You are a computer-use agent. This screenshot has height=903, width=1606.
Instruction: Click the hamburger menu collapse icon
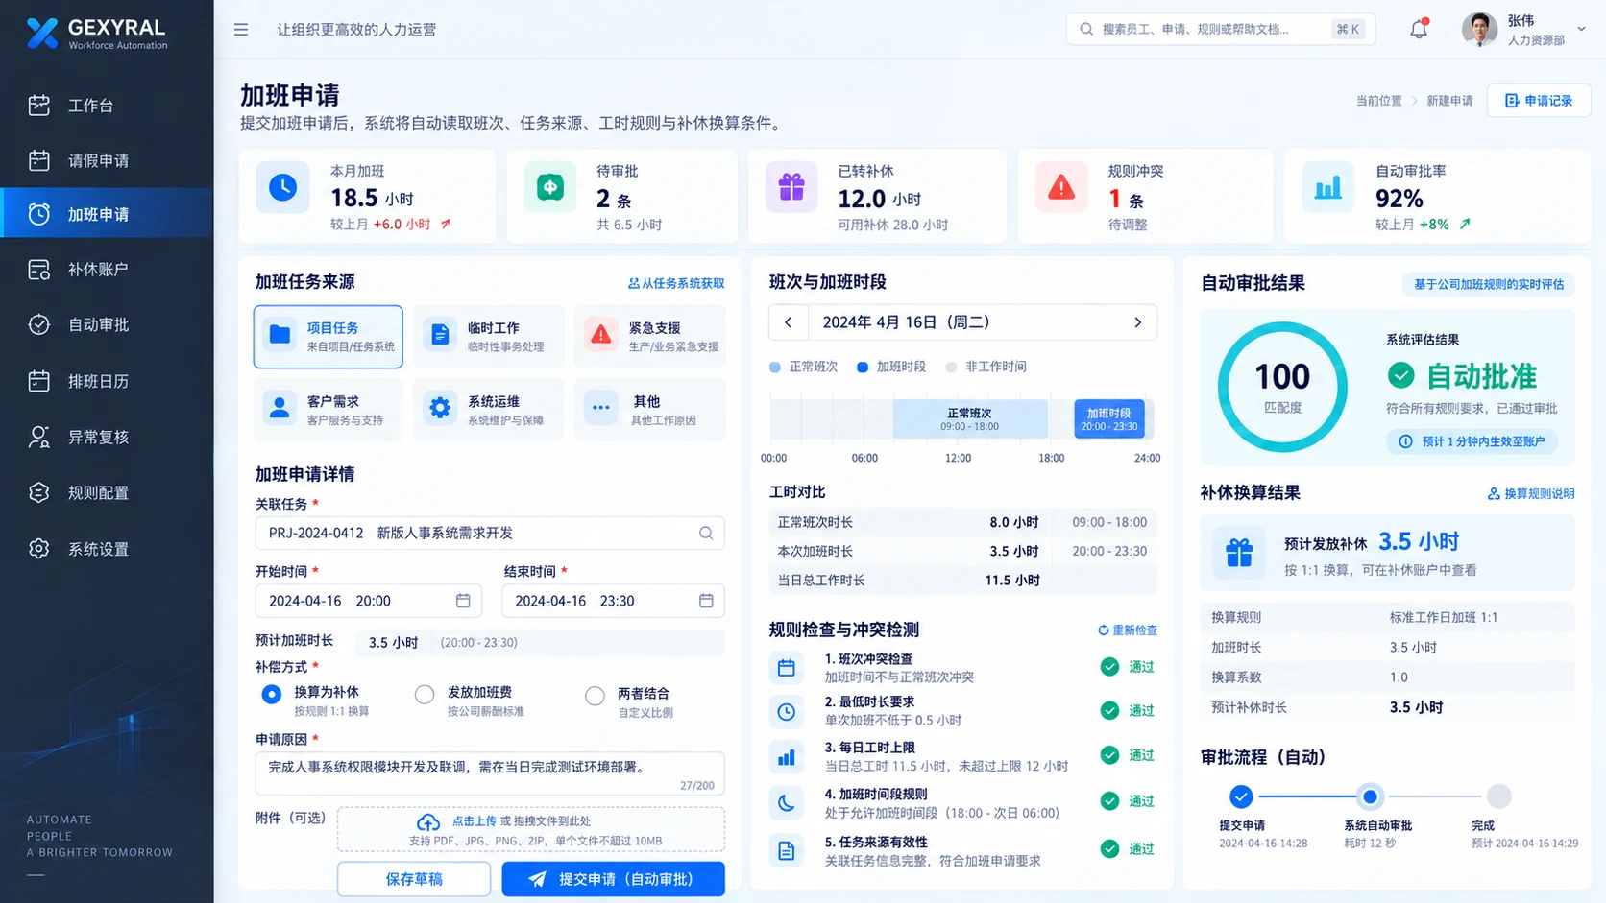click(241, 30)
